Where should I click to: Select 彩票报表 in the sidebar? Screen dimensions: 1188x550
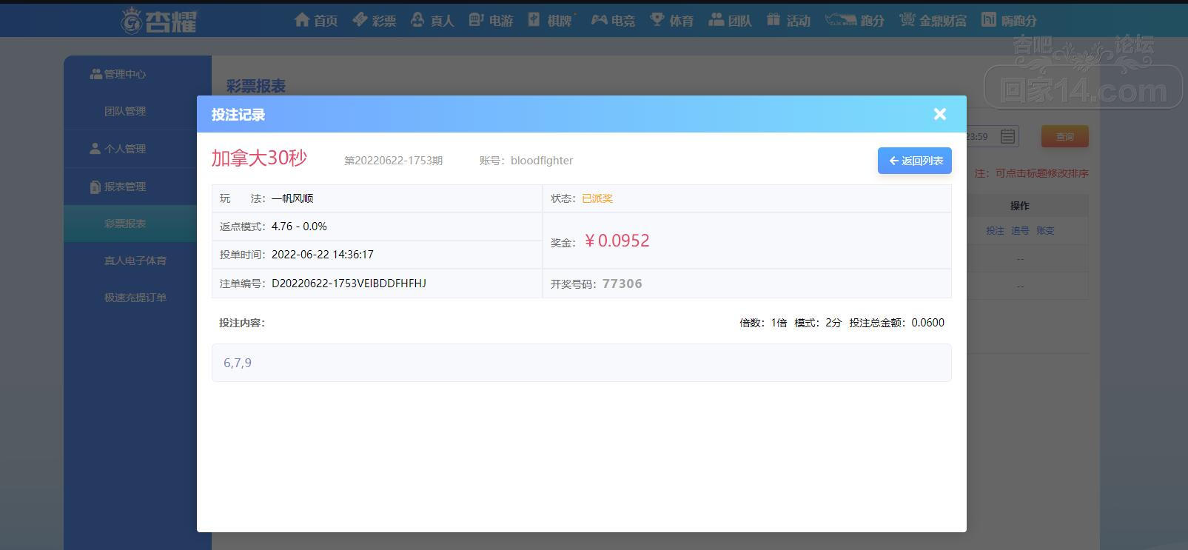(x=125, y=224)
